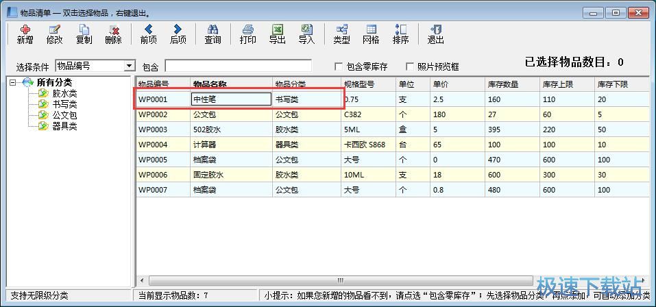Click the 复制 (copy) toolbar icon
Viewport: 656px width, 307px height.
(84, 34)
